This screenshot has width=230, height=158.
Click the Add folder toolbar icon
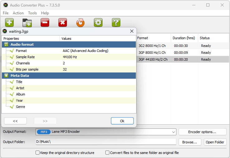[x=27, y=23]
